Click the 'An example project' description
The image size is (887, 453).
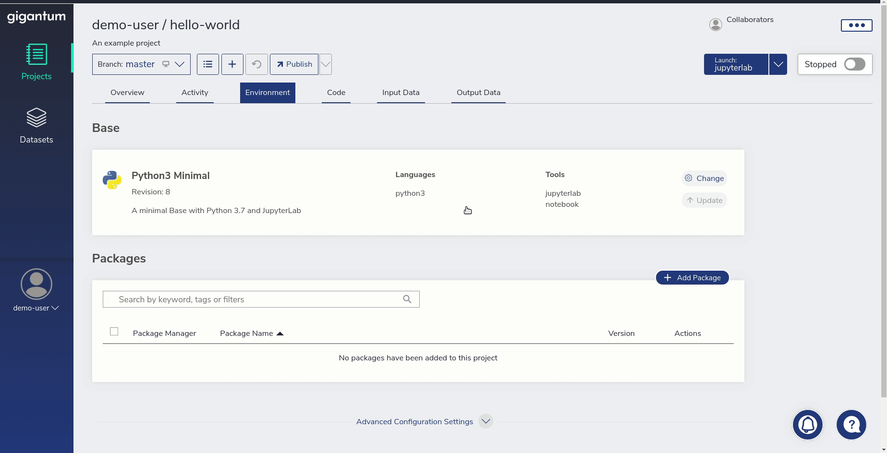[x=126, y=43]
